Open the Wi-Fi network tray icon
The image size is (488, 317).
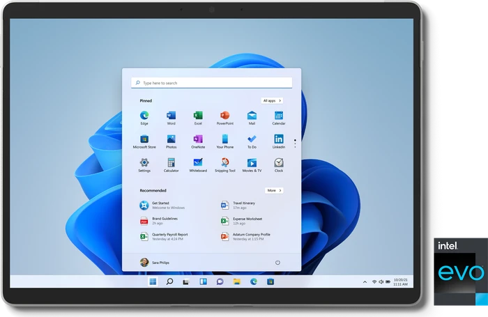(x=374, y=282)
